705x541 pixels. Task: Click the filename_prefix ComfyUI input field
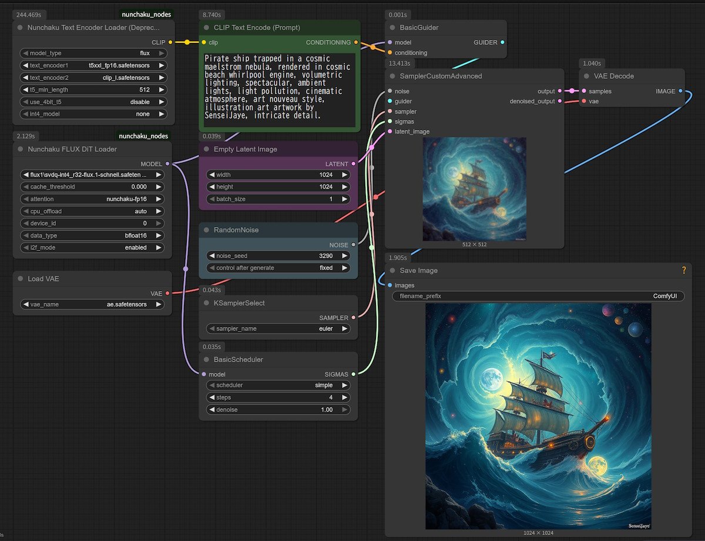[x=538, y=296]
